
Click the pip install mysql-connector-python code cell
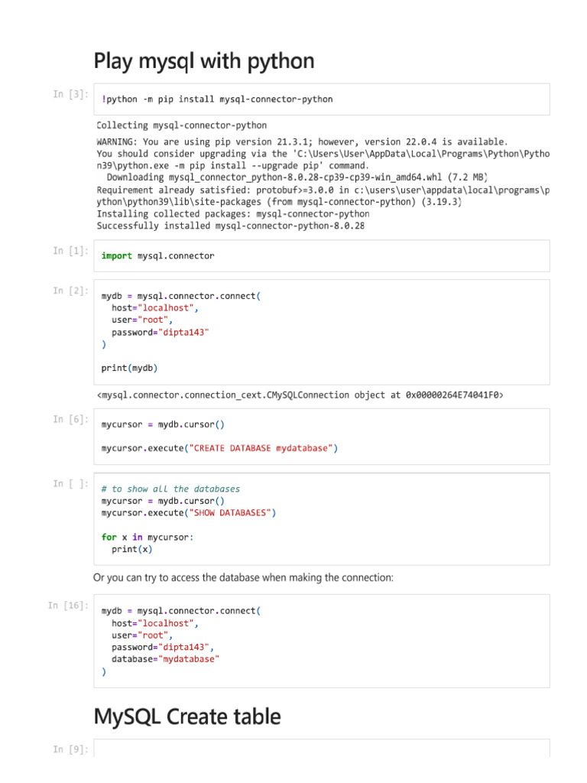point(322,99)
